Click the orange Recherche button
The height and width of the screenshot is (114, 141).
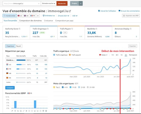click(62, 3)
